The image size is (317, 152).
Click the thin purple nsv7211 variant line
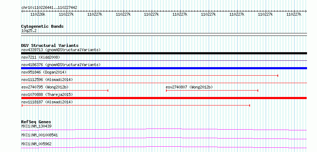(164, 60)
